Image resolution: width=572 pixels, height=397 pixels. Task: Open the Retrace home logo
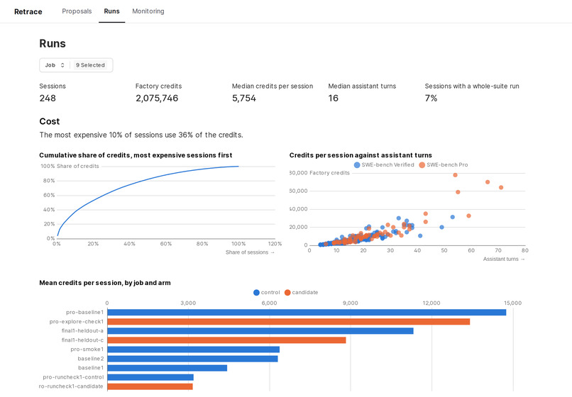[28, 11]
